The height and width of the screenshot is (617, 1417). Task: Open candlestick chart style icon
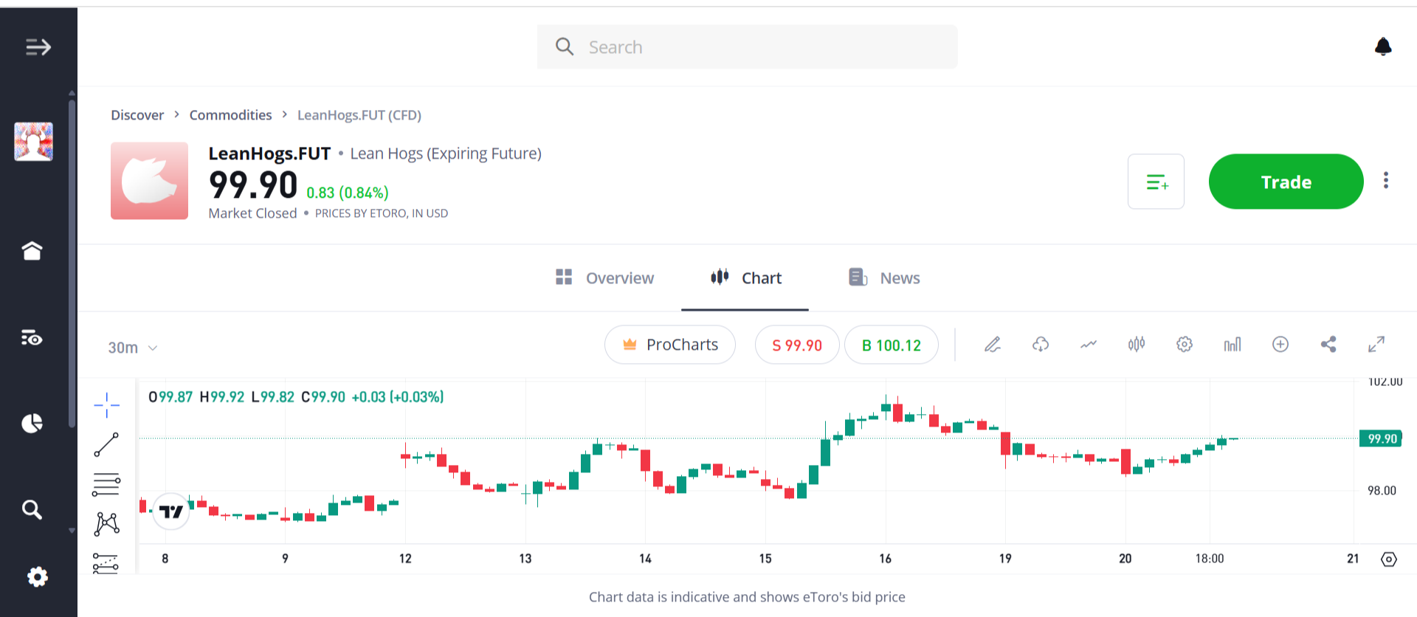pyautogui.click(x=1137, y=344)
